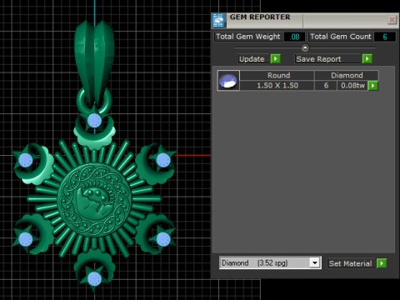The image size is (400, 300).
Task: Click the Save Report label
Action: pyautogui.click(x=318, y=59)
